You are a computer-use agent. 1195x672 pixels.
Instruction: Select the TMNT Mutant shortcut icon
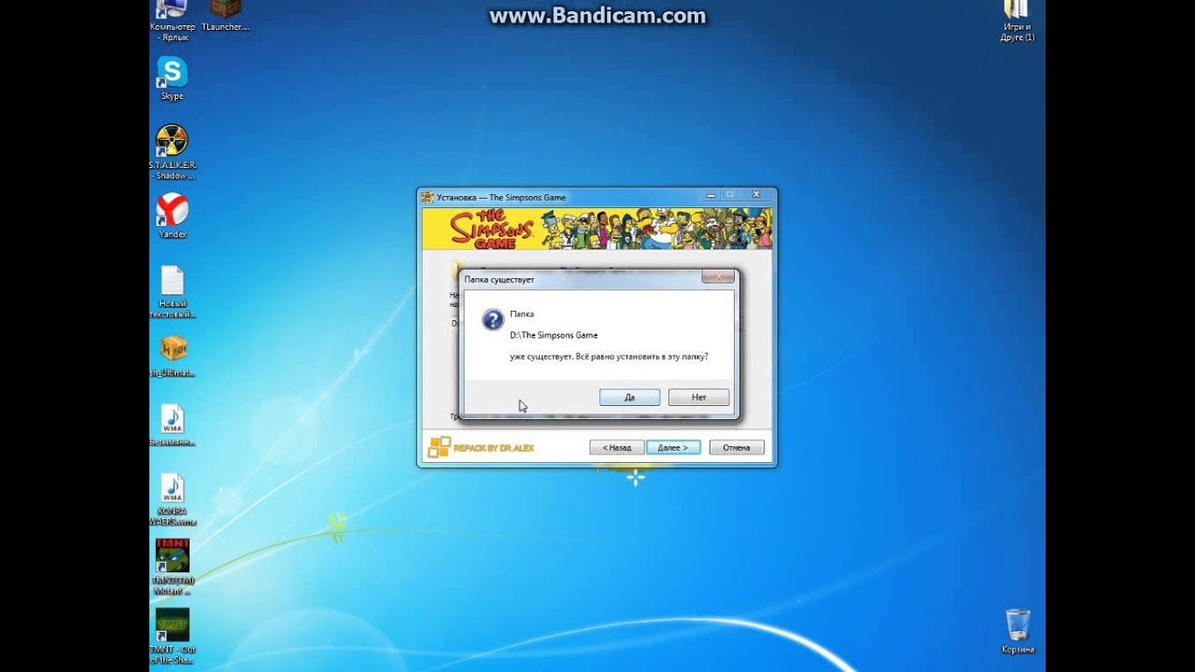pyautogui.click(x=172, y=567)
